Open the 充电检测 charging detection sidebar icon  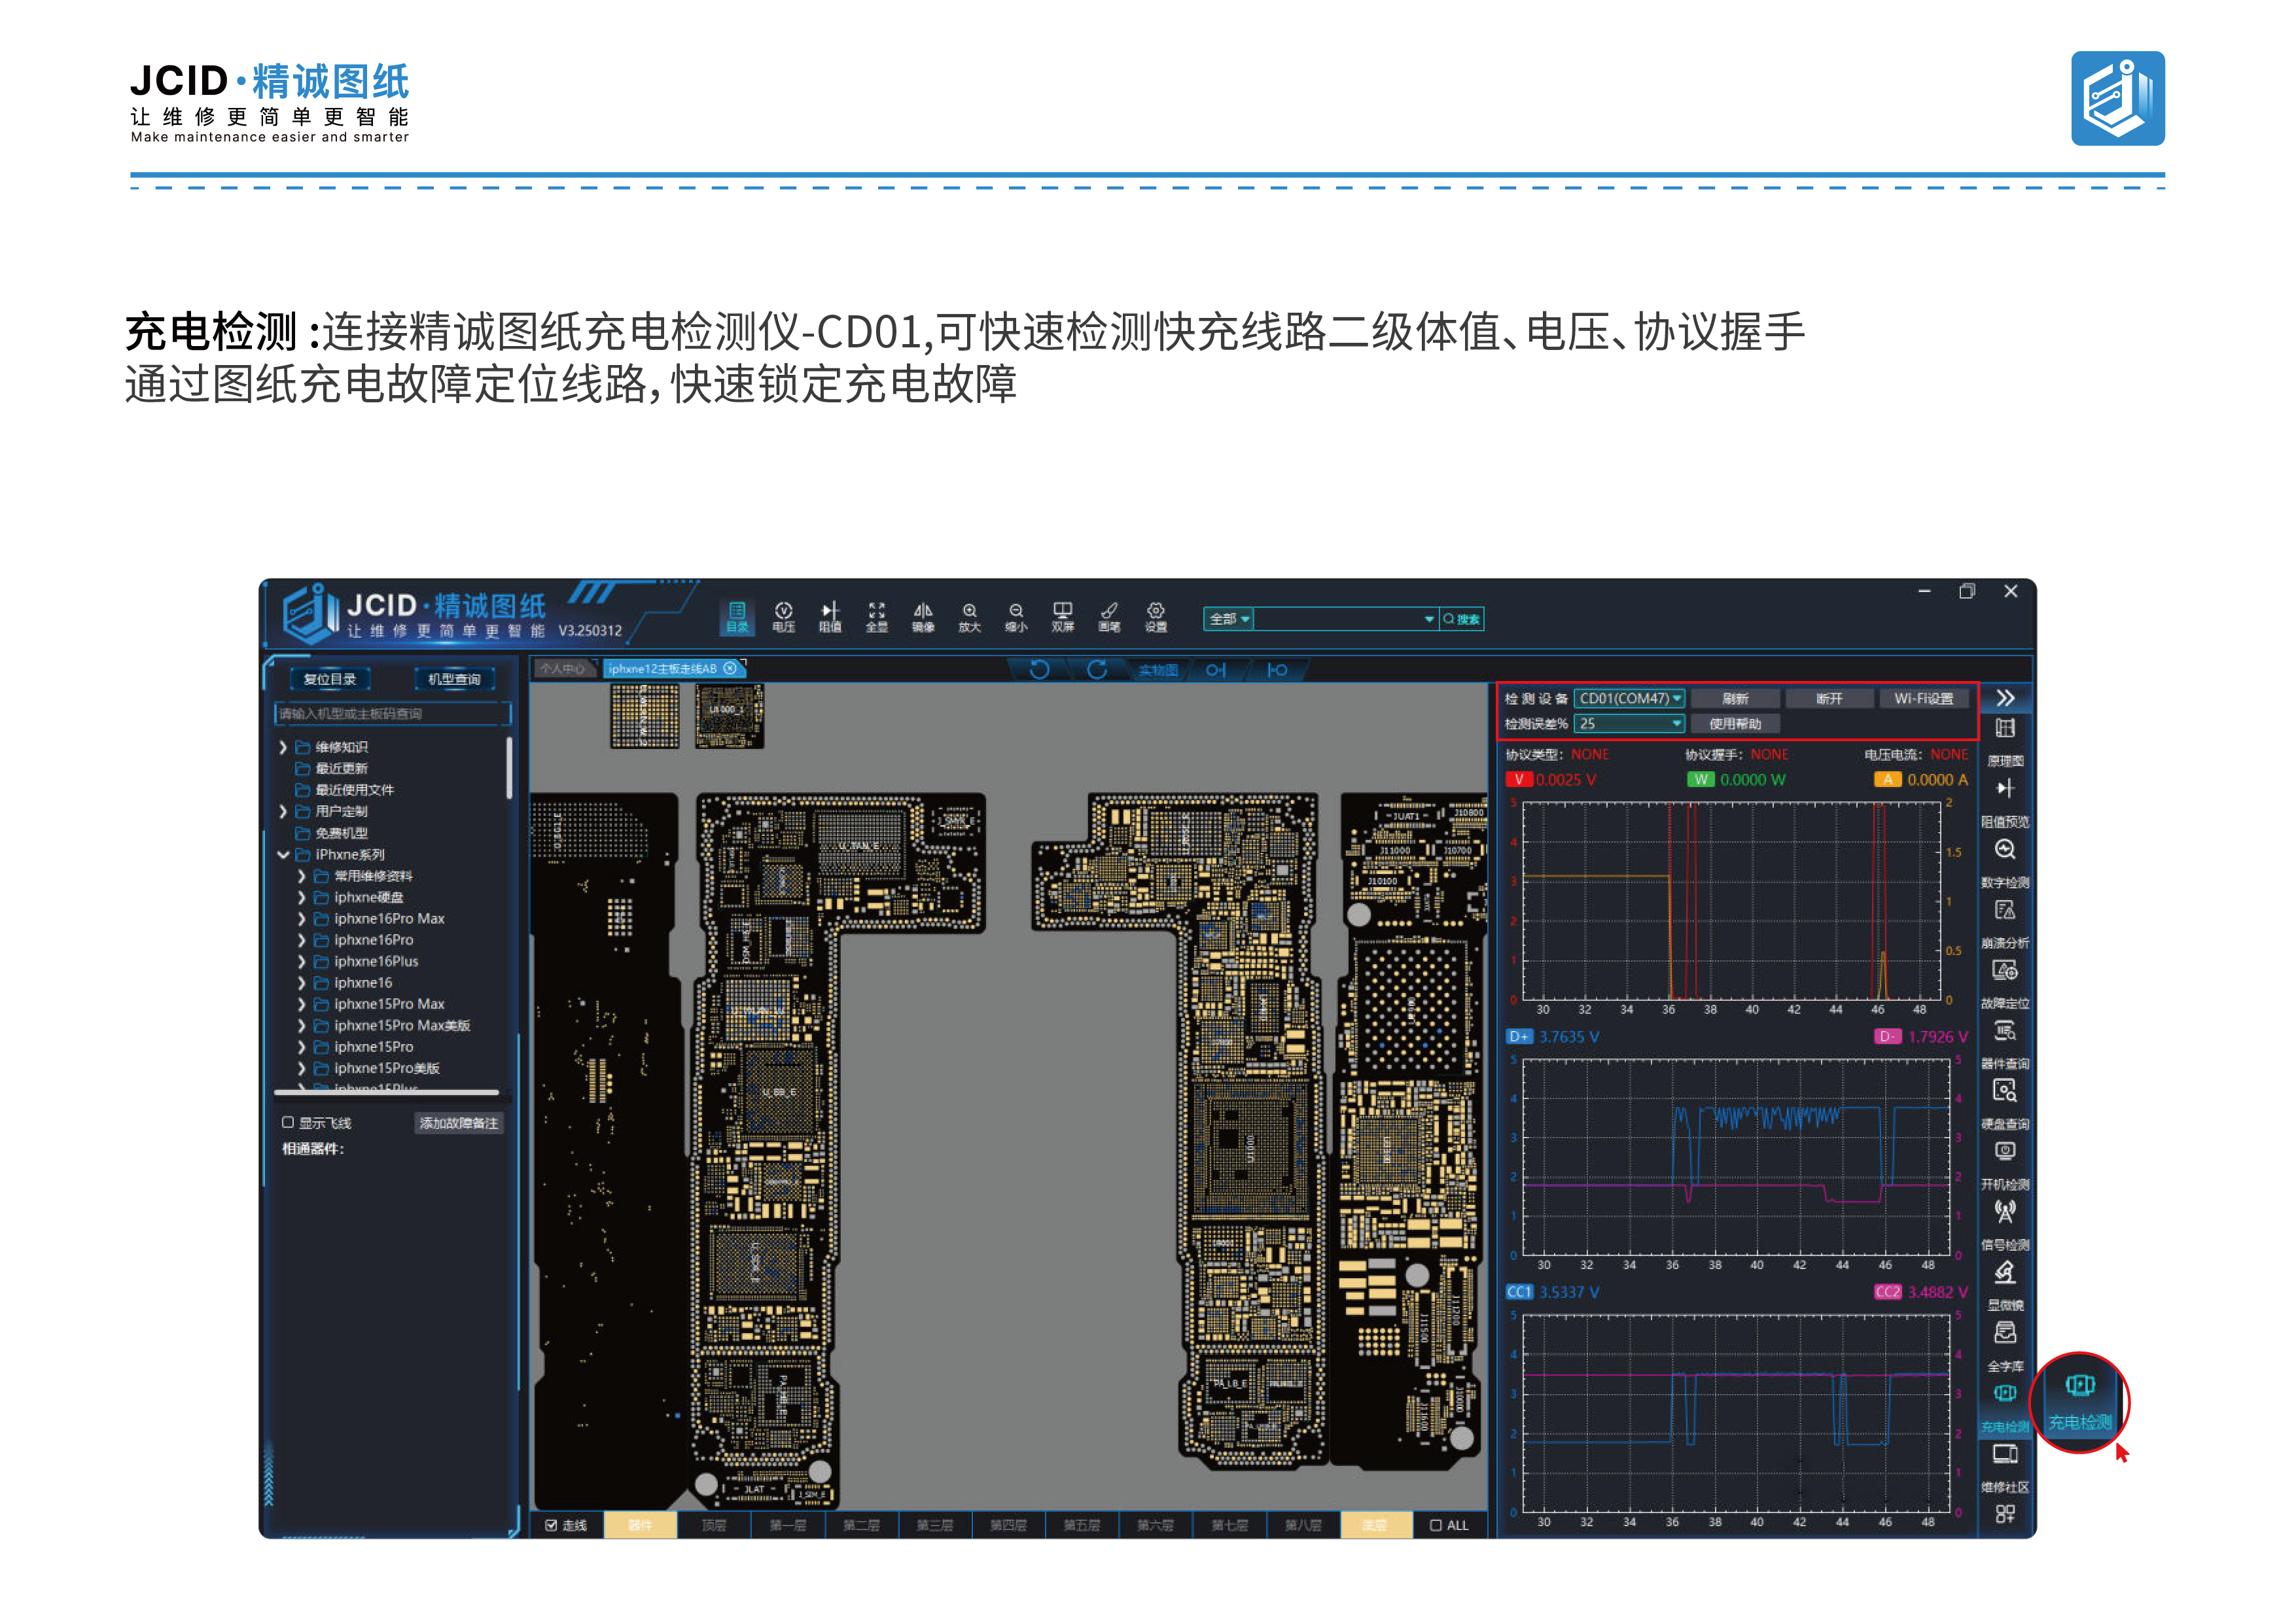pyautogui.click(x=2005, y=1406)
